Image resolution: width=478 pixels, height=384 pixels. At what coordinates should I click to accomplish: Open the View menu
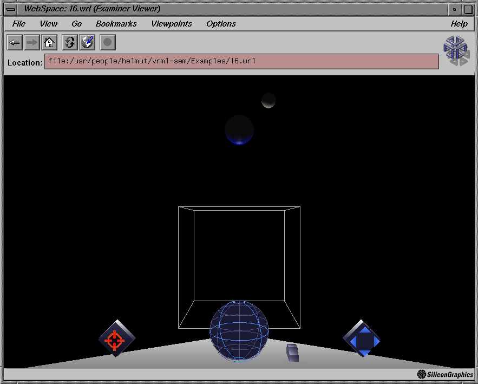48,24
